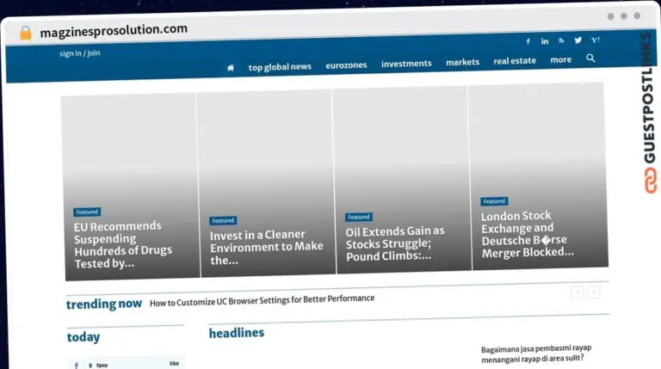Click the orange padlock icon
Screen dimensions: 661x369
pyautogui.click(x=26, y=33)
